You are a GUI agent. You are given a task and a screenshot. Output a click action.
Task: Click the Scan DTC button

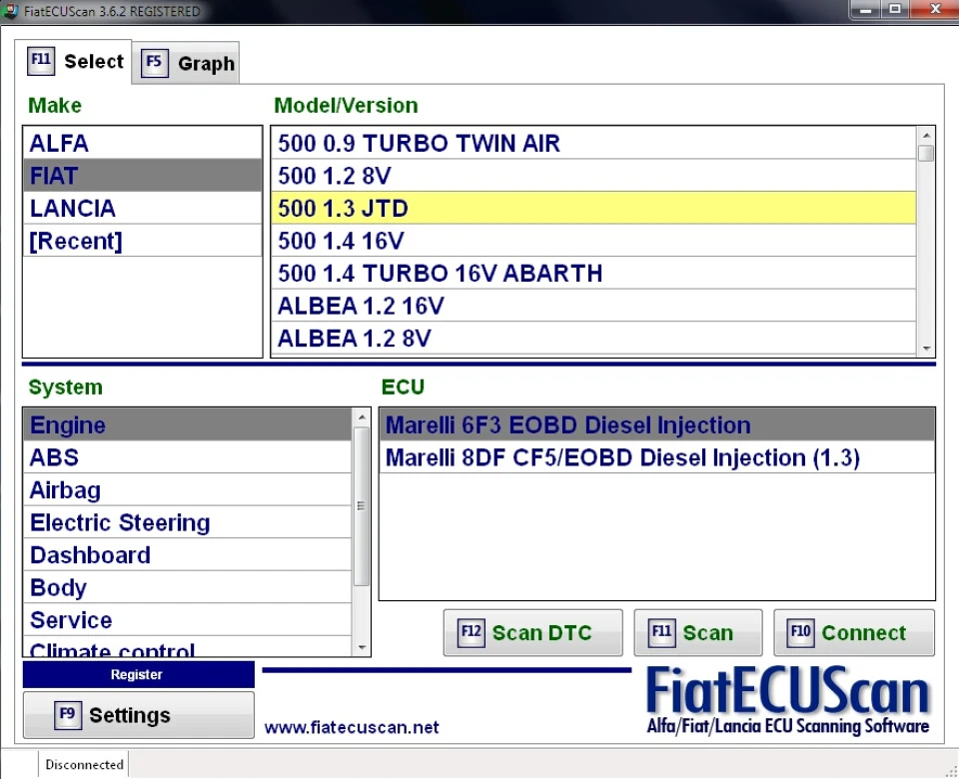coord(532,632)
